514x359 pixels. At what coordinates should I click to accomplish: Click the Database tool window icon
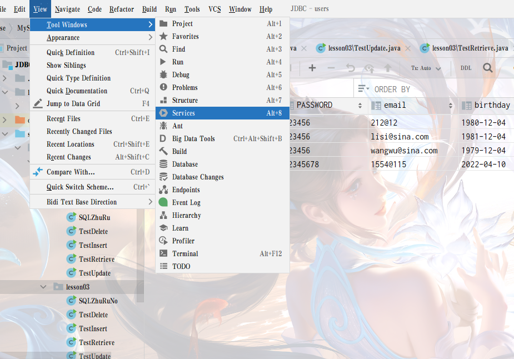coord(163,164)
